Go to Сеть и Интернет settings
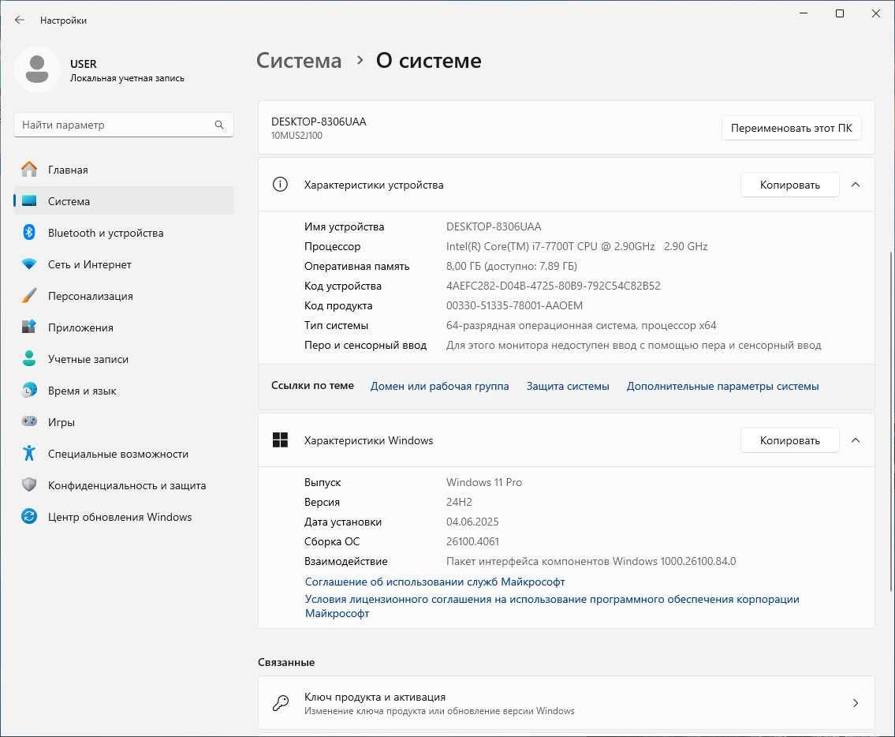The height and width of the screenshot is (737, 895). click(124, 264)
